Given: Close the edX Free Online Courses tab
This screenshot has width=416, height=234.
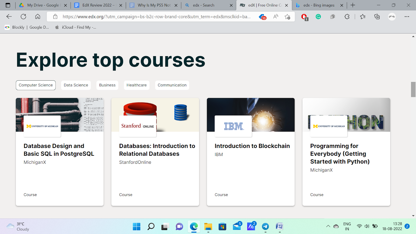Looking at the screenshot, I should [287, 5].
